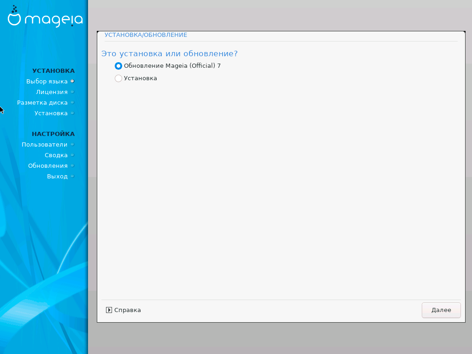
Task: Click the bullet next to Сводка
Action: (x=72, y=155)
